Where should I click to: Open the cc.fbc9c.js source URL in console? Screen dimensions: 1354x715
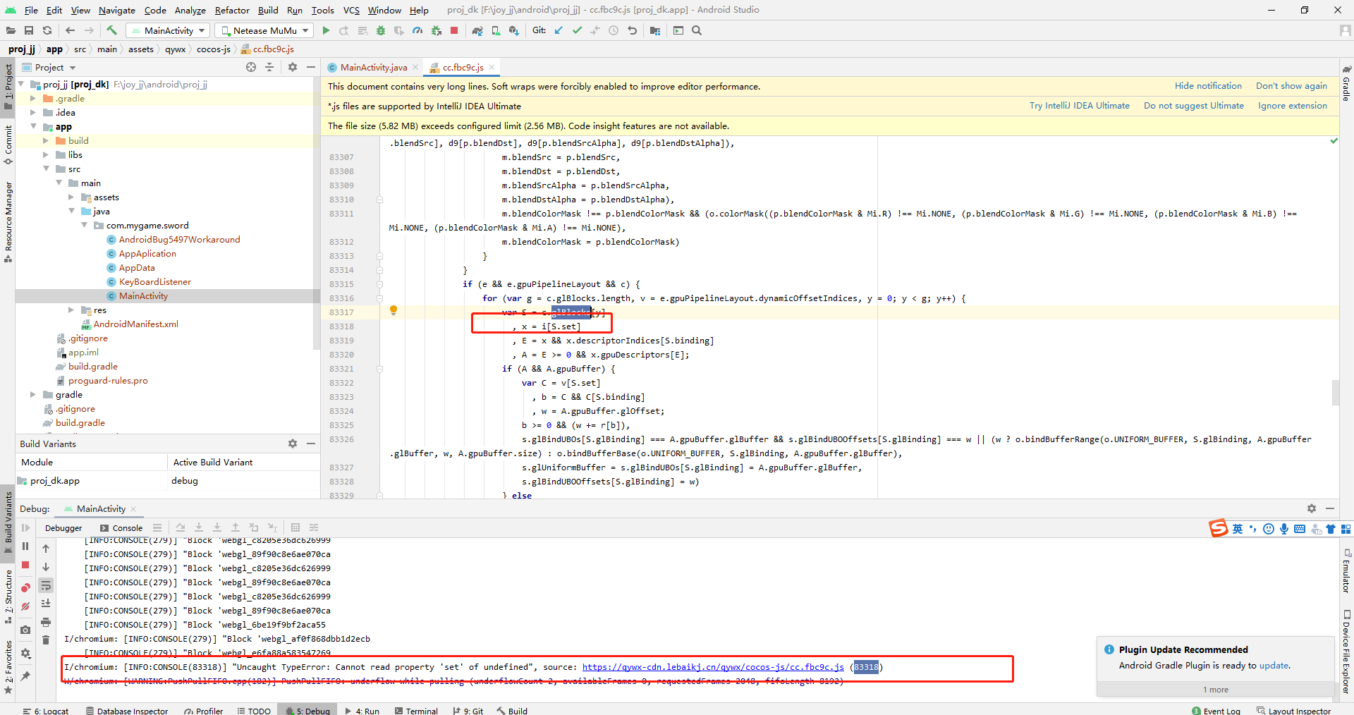(713, 667)
